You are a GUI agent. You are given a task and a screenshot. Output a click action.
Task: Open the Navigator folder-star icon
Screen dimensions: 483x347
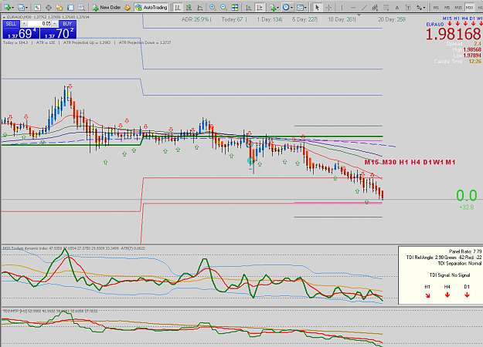[x=60, y=8]
